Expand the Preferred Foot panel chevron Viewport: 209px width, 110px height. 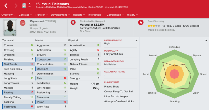point(136,40)
